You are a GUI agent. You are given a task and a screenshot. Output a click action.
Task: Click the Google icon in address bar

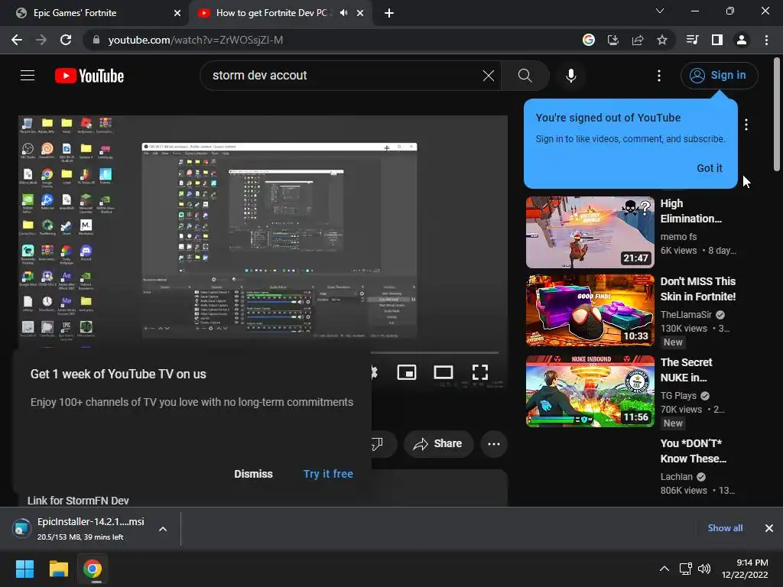588,40
